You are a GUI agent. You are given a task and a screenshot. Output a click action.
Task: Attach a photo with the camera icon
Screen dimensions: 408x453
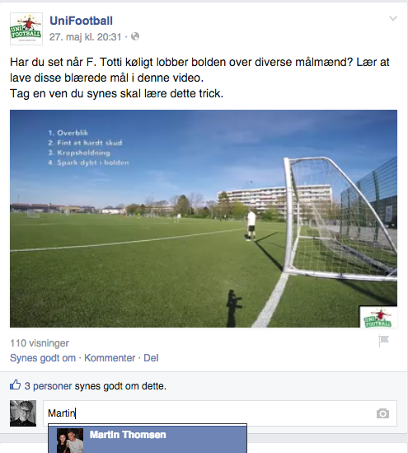[x=382, y=413]
